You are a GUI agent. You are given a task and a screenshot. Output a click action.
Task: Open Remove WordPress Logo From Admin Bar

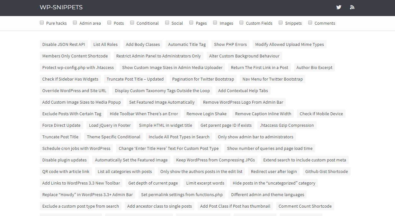coord(243,102)
